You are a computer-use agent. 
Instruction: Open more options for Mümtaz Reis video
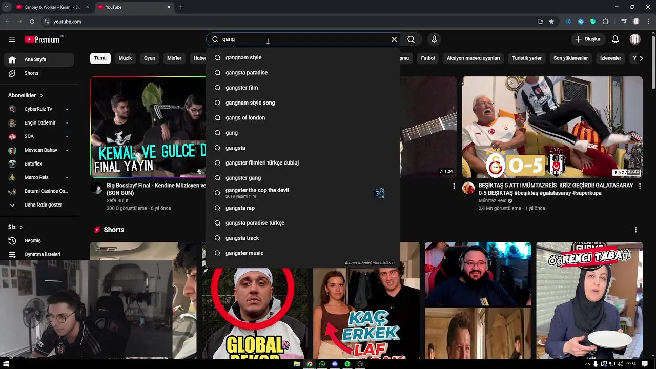pyautogui.click(x=640, y=186)
